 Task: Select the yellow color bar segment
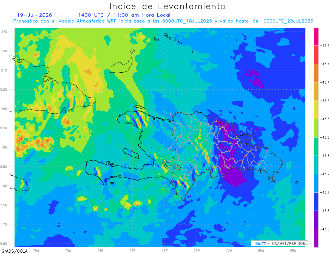[x=316, y=110]
